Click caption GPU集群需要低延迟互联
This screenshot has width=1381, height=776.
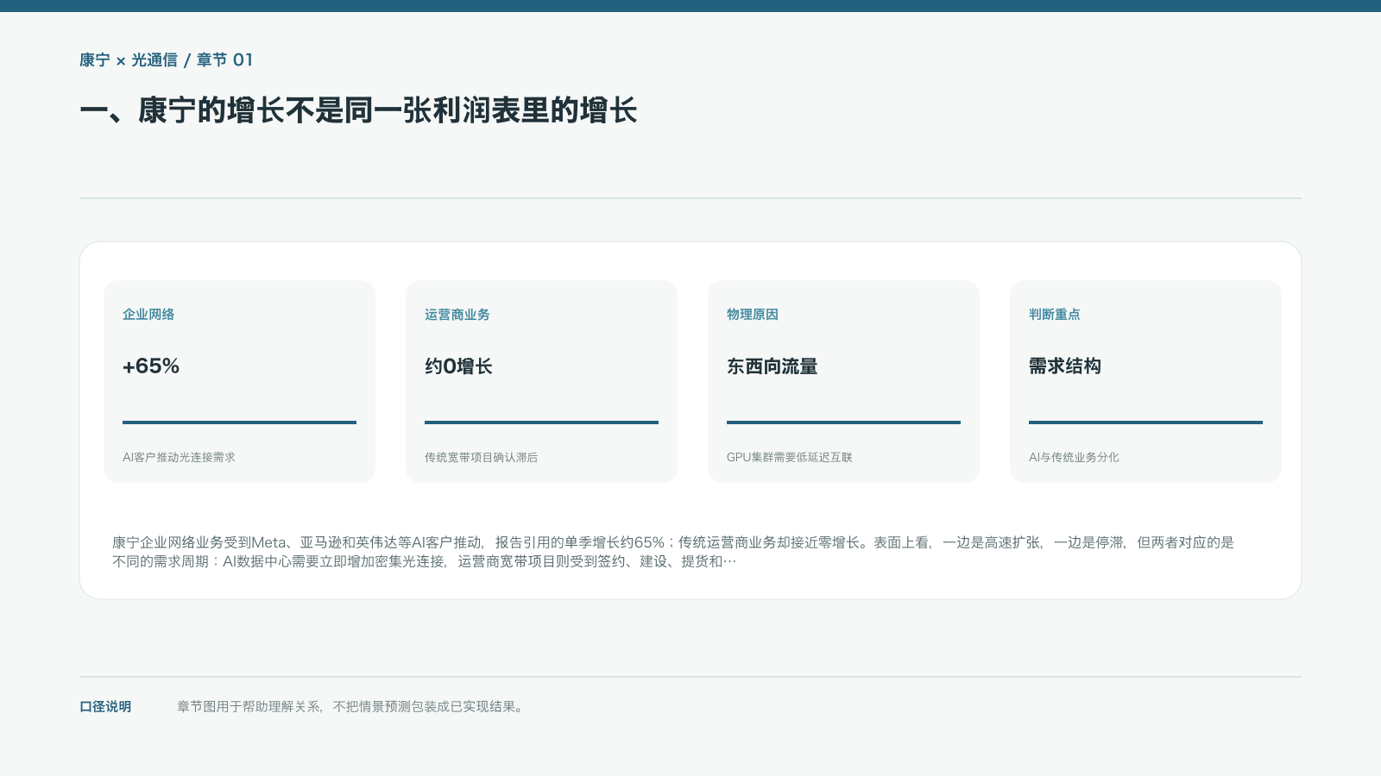click(x=790, y=457)
